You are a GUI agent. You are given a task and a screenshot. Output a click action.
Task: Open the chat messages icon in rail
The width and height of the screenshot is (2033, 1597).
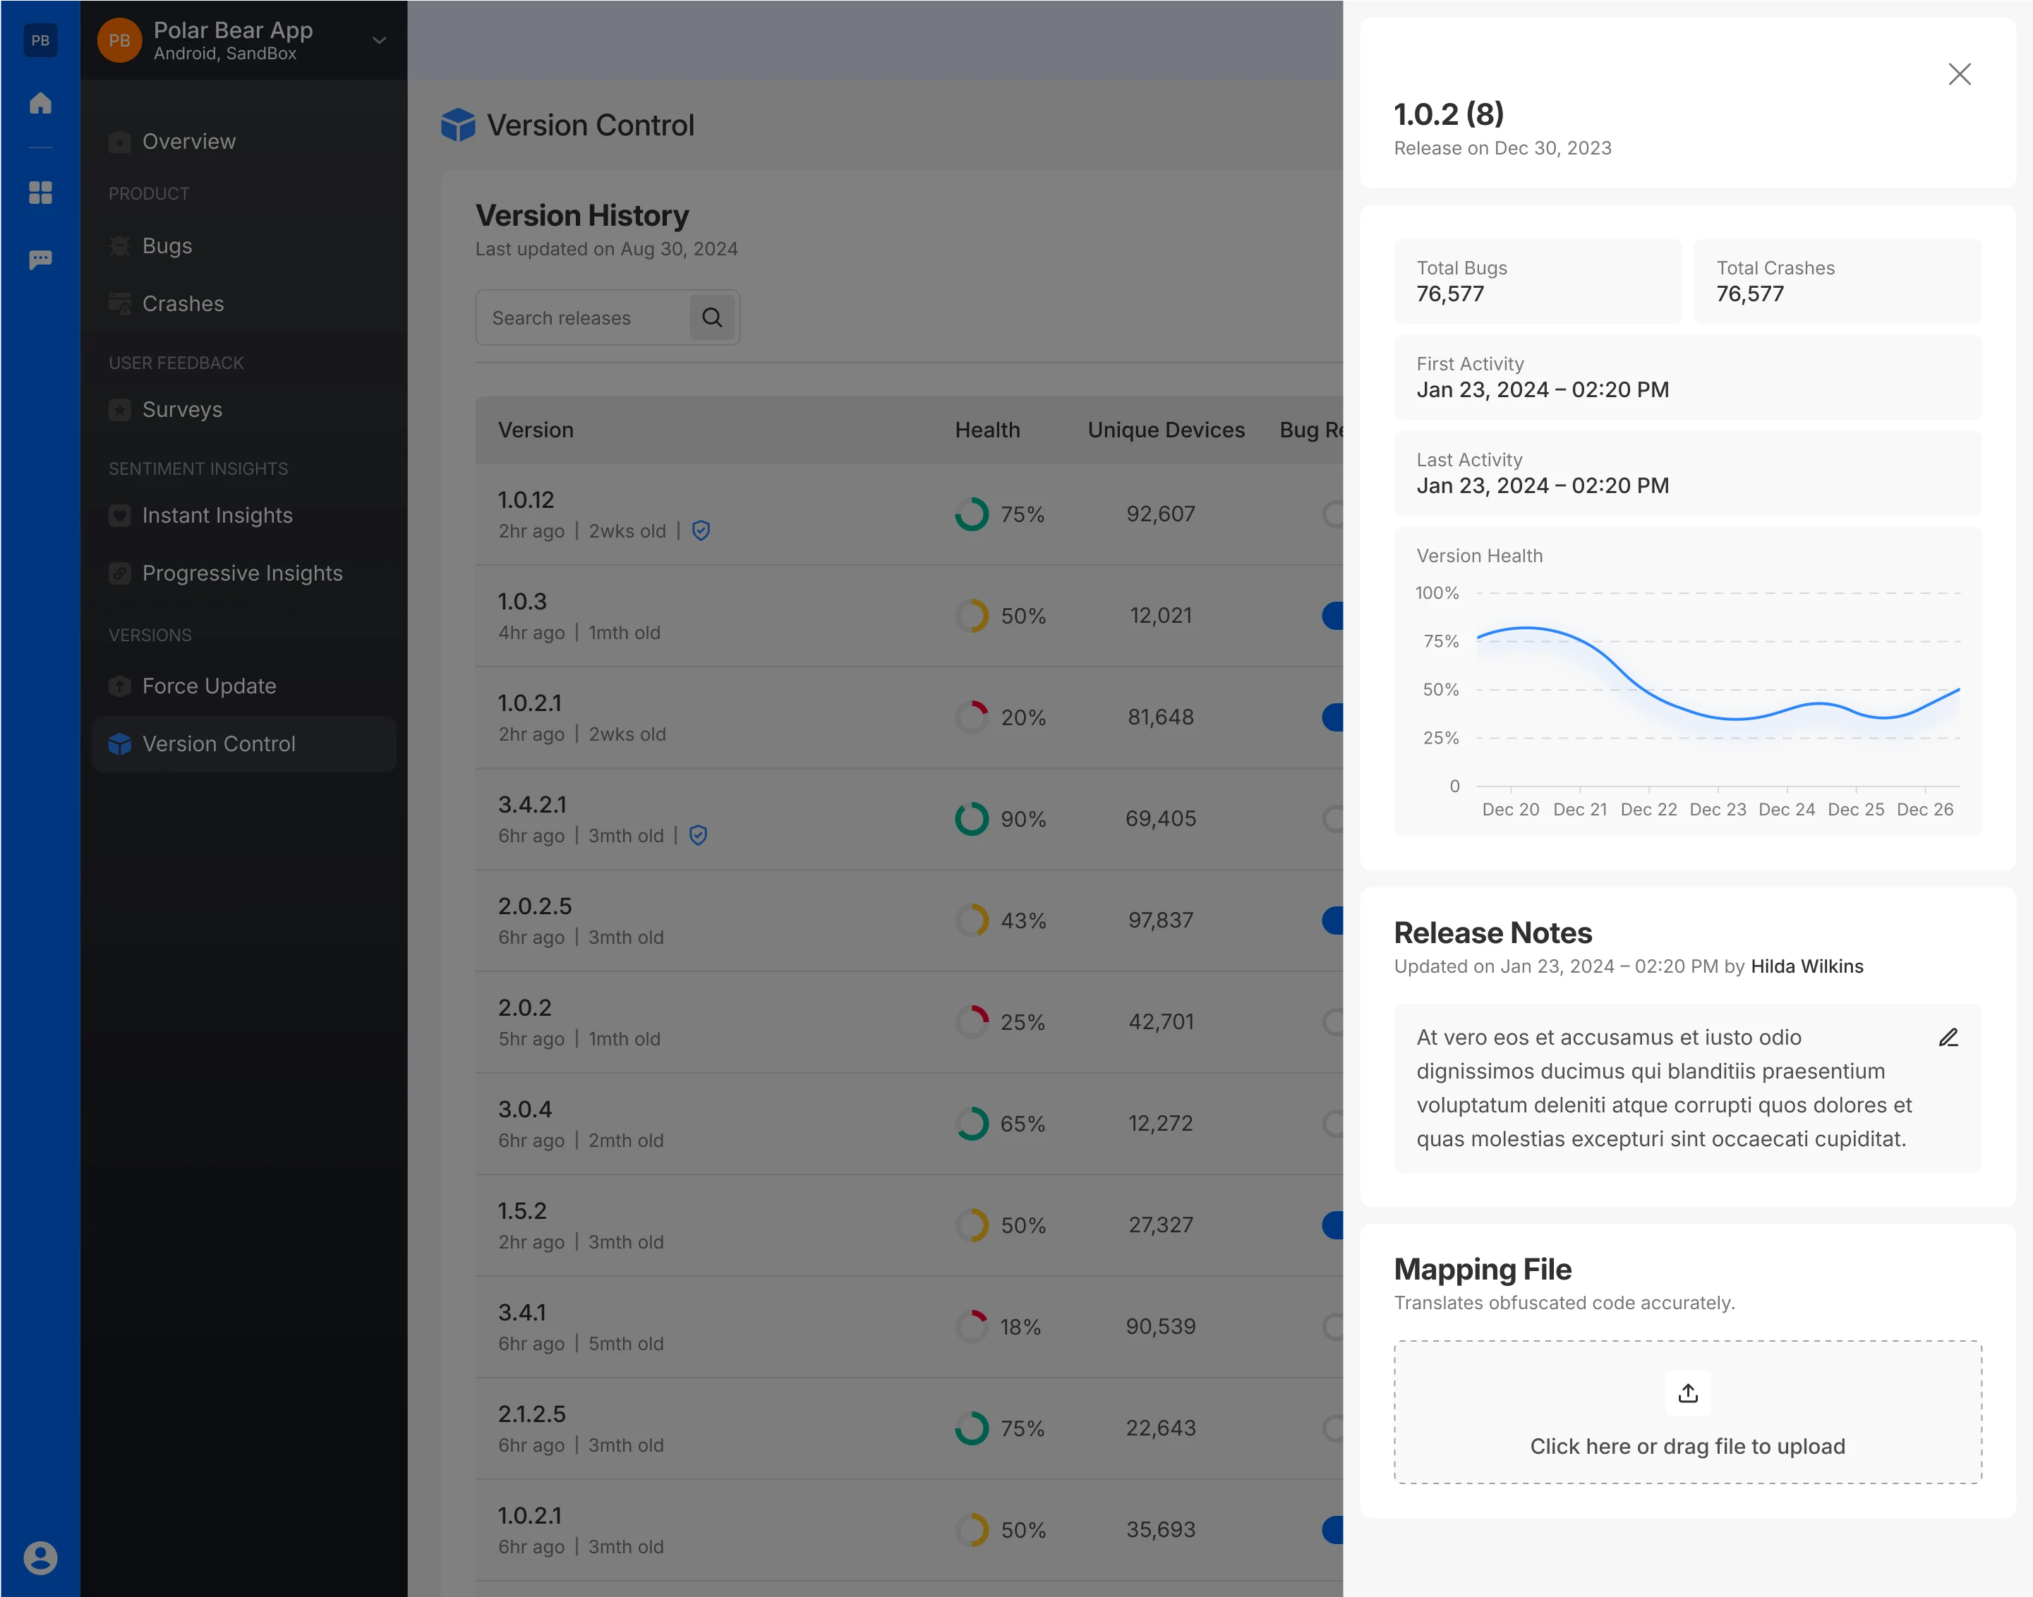40,260
